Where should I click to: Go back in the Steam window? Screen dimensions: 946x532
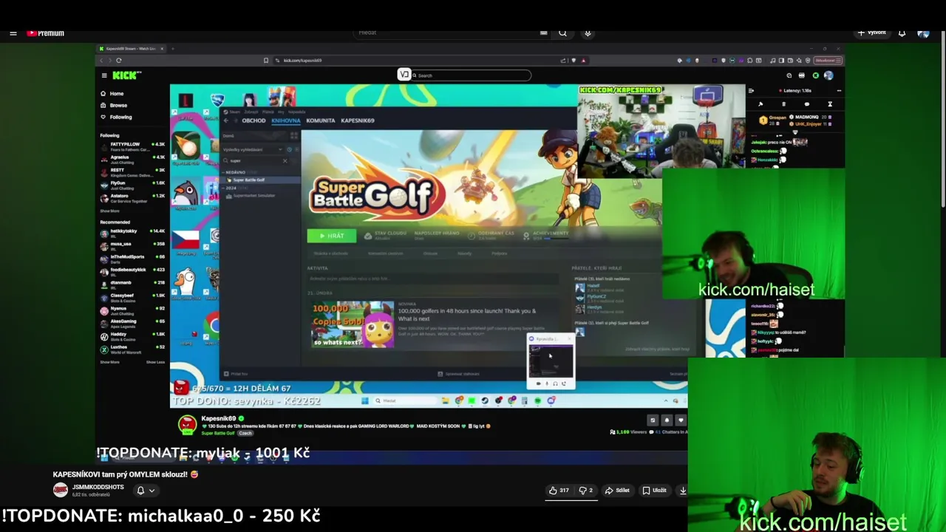click(227, 120)
